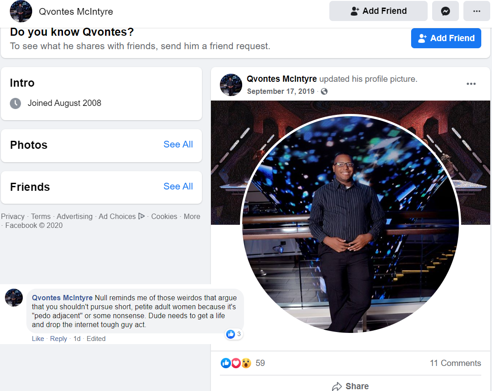
Task: Reply to the comment
Action: (x=59, y=339)
